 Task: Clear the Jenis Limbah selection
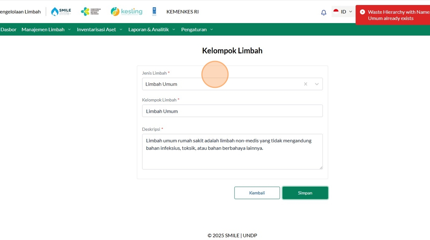click(306, 84)
